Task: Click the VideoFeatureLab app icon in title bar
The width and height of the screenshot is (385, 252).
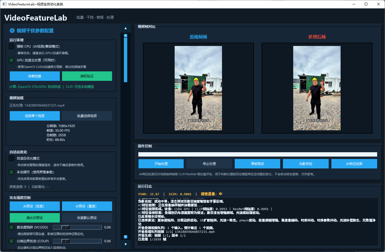Action: click(x=4, y=4)
